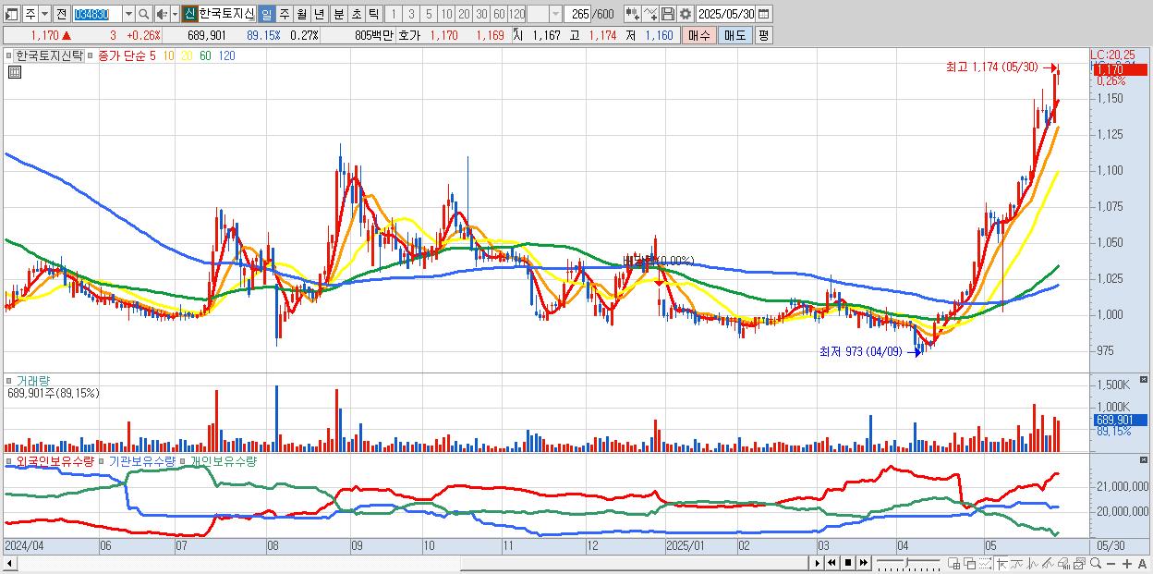Click the crosshair cursor tool icon
This screenshot has height=574, width=1153.
(x=1001, y=563)
